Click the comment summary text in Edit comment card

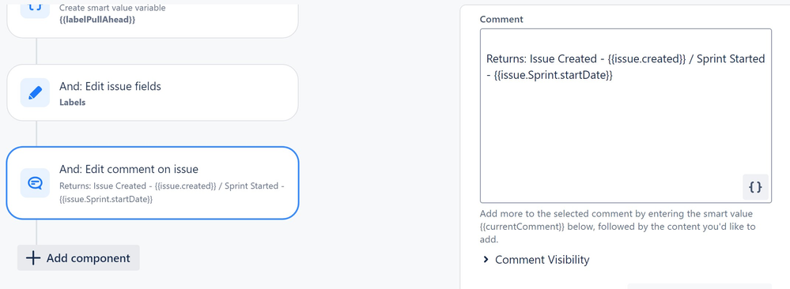pyautogui.click(x=172, y=193)
